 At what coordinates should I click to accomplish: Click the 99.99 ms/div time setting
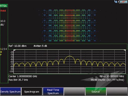coord(107,80)
